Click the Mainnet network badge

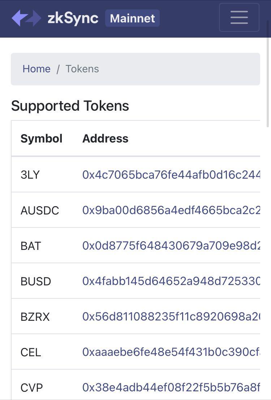[132, 18]
